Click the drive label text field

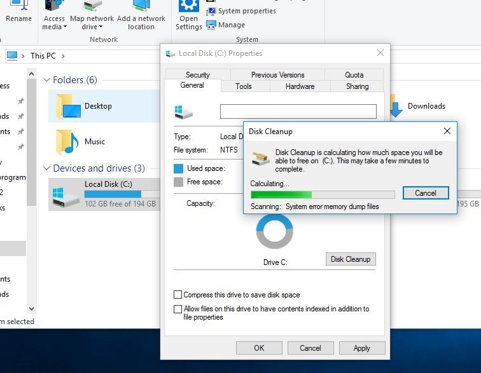click(298, 111)
